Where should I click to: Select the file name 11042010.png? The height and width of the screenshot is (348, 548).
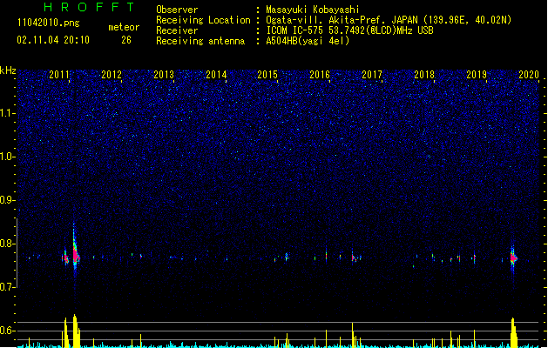(49, 23)
